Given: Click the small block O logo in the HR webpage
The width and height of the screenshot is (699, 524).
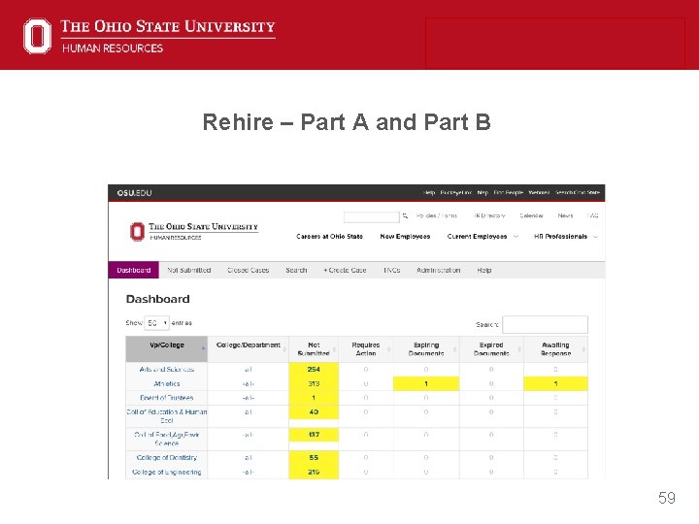Looking at the screenshot, I should 137,231.
